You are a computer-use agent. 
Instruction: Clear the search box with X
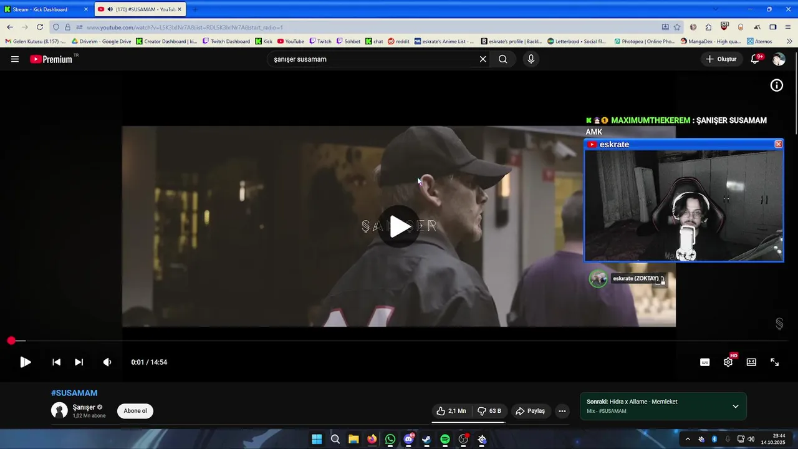(483, 59)
